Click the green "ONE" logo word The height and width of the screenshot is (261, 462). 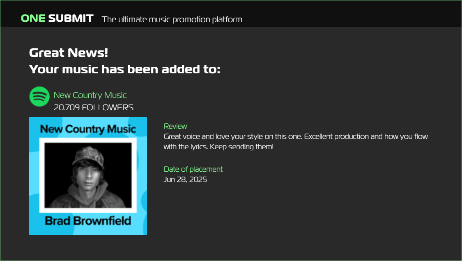33,18
